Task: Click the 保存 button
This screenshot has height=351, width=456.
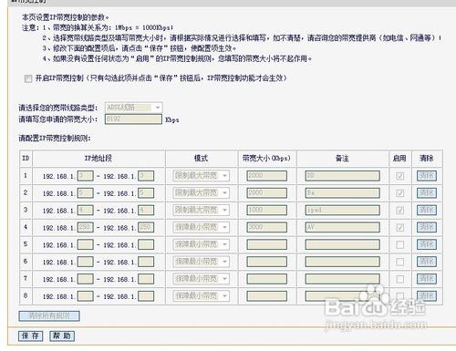Action: 30,336
